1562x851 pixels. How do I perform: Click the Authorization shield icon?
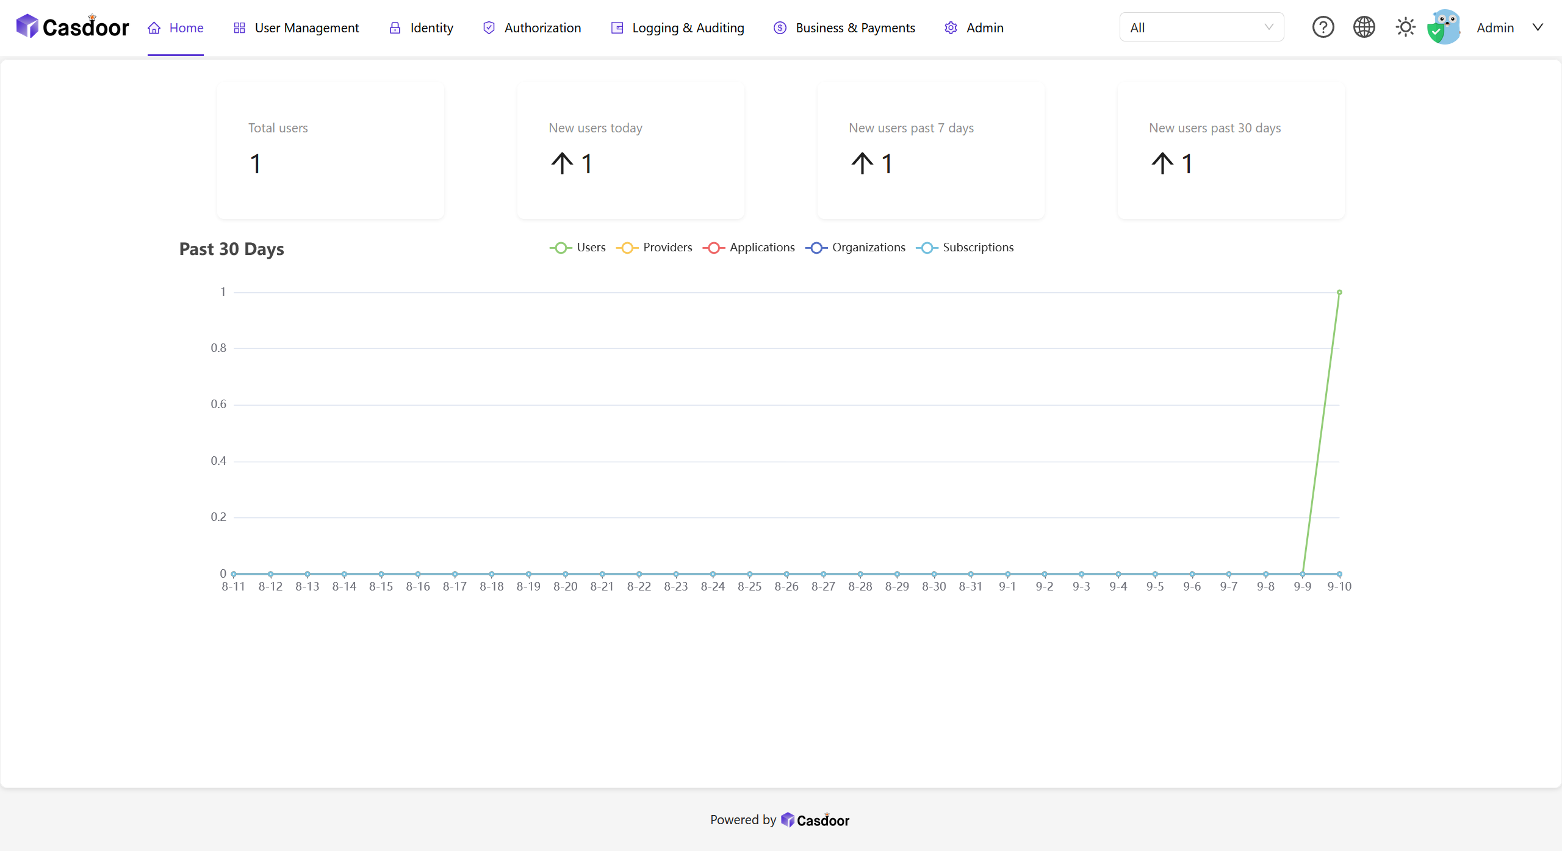tap(489, 28)
